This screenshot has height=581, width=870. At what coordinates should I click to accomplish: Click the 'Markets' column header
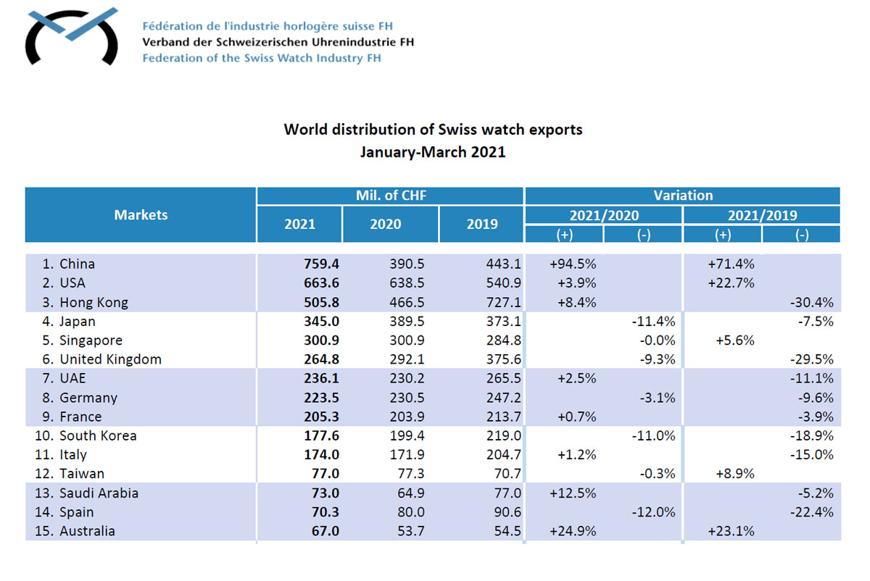[x=141, y=215]
